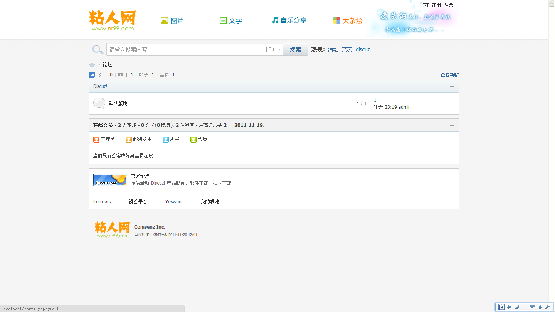Click the moon half-width IME icon
This screenshot has height=312, width=555.
tap(517, 307)
